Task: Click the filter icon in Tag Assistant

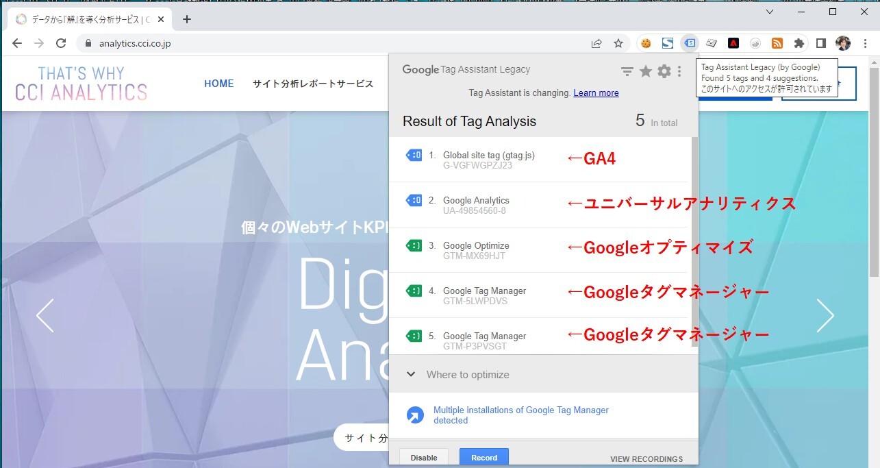Action: point(627,71)
